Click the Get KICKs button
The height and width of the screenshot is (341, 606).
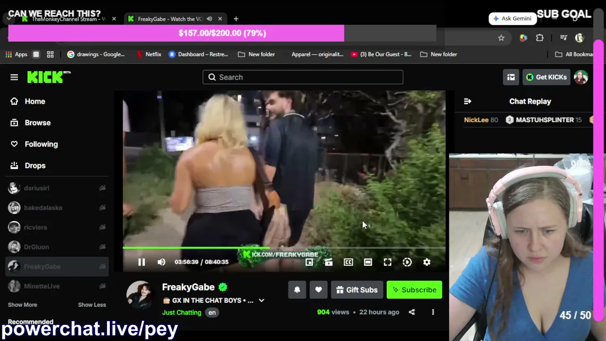[546, 77]
